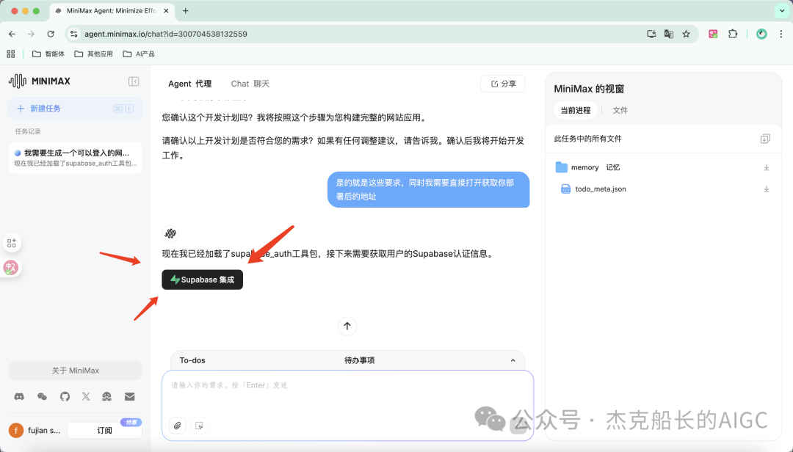Click the scroll-up arrow circle button
Screen dimensions: 793x452
pos(347,326)
